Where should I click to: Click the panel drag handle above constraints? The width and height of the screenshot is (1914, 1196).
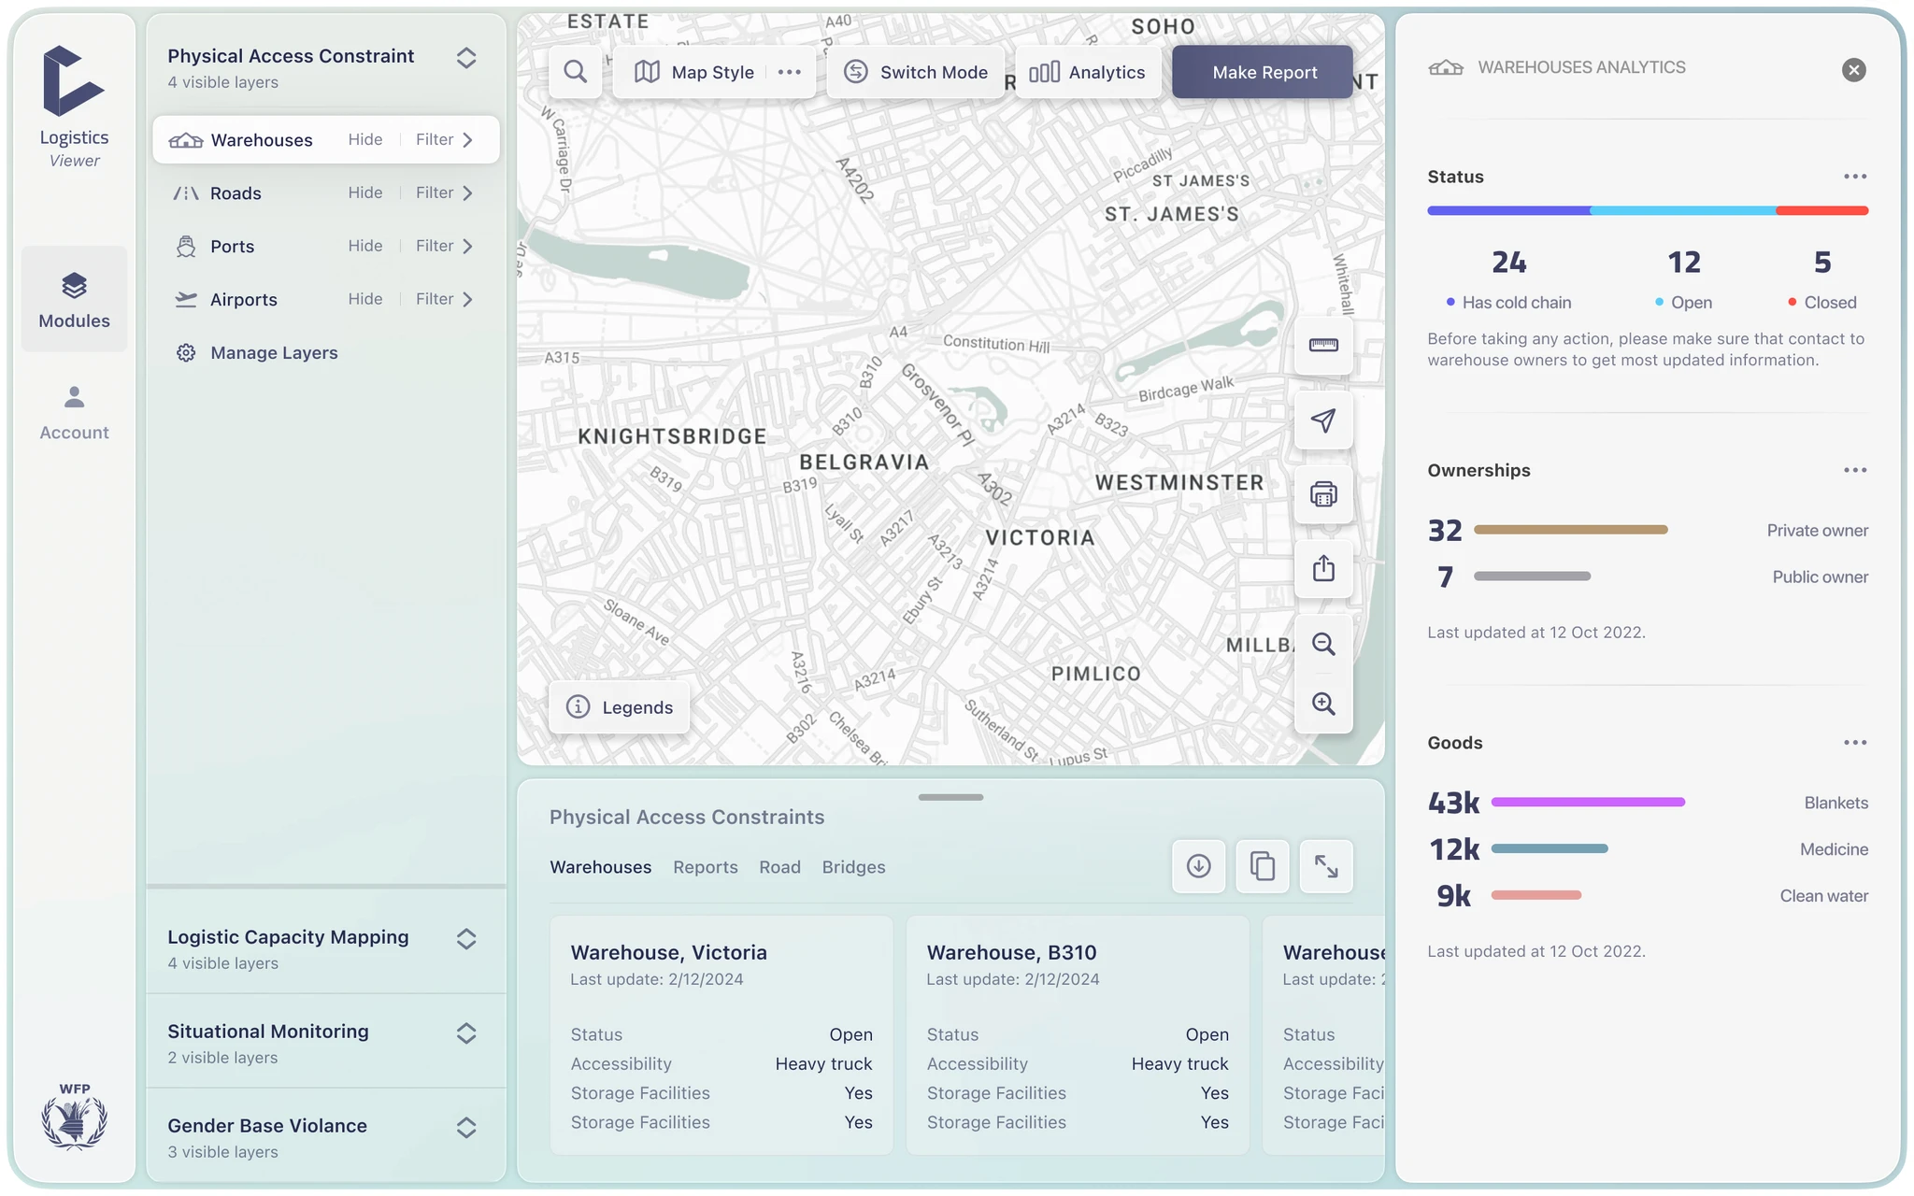[x=950, y=797]
